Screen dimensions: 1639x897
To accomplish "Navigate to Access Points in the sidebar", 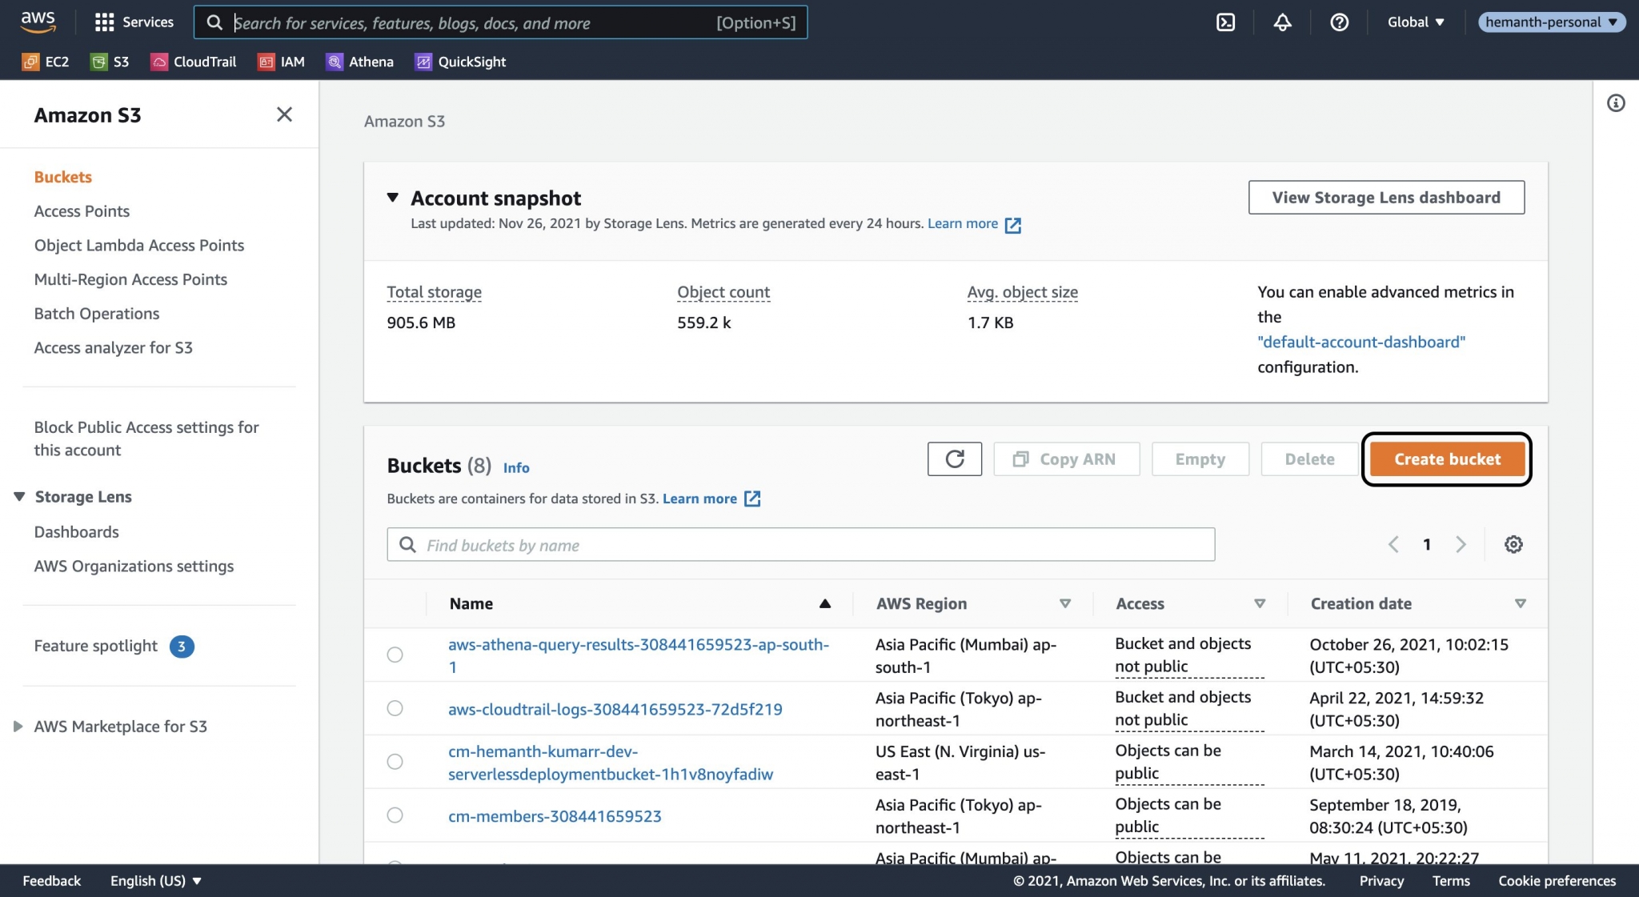I will tap(82, 210).
